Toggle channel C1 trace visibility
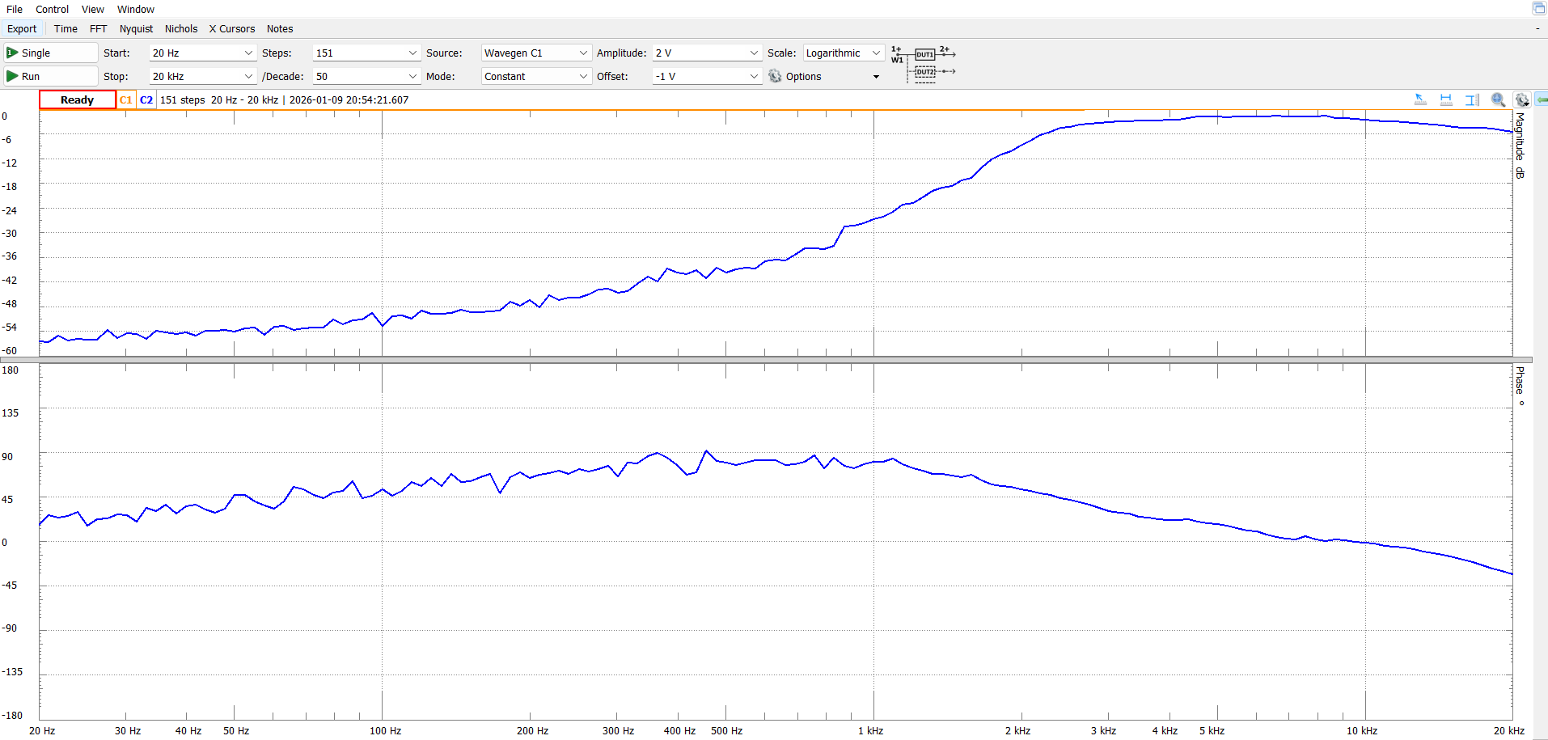Screen dimensions: 1548x740 coord(126,100)
